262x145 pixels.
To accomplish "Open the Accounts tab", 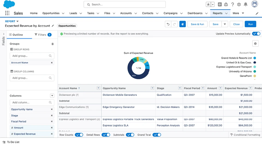I will (x=126, y=13).
